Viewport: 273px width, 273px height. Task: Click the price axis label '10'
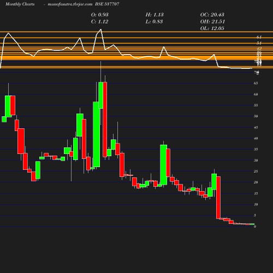[256, 204]
